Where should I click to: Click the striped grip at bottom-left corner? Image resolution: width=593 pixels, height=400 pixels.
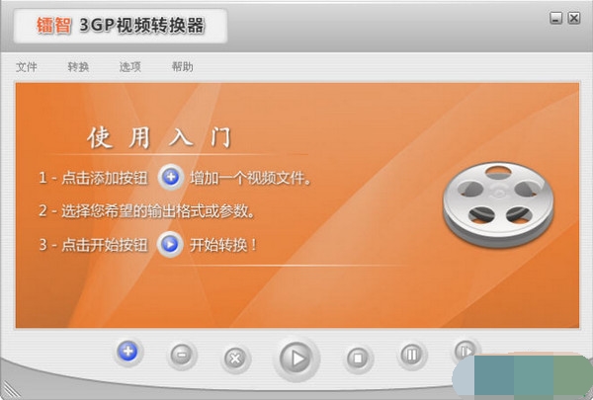pyautogui.click(x=10, y=389)
